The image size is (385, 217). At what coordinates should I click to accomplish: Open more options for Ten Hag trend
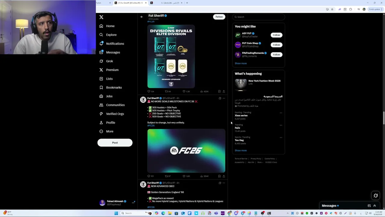coord(281,137)
